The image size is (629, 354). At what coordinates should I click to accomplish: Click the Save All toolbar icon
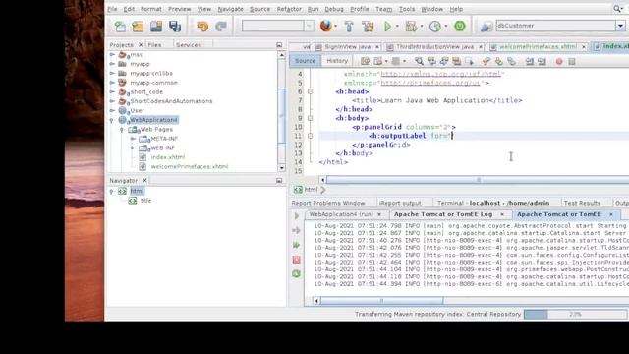pos(175,27)
